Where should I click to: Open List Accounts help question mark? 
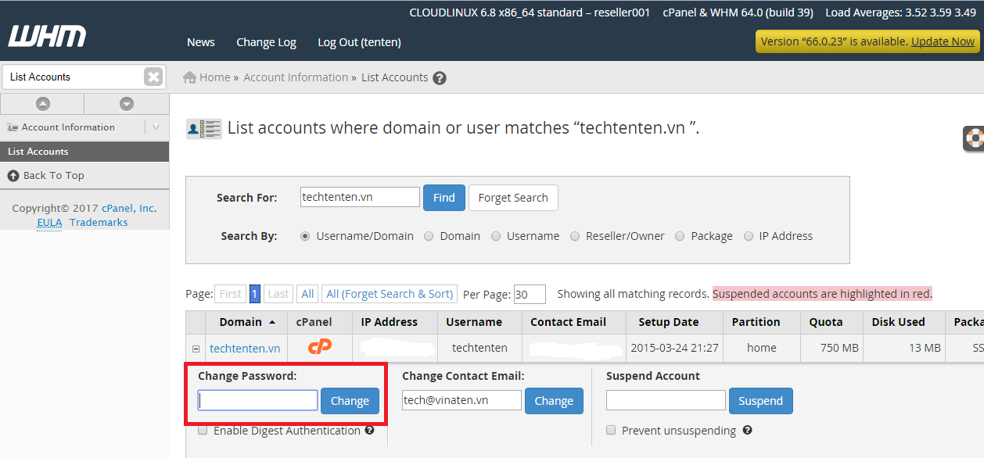(x=440, y=78)
